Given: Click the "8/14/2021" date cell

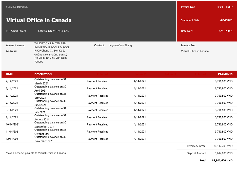Looking at the screenshot, I should pos(12,110).
